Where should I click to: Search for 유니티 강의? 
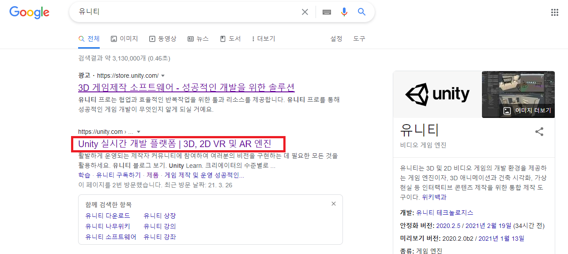coord(160,226)
